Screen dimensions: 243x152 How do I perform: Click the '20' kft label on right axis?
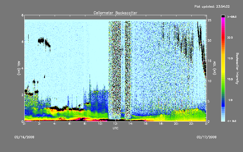[x=209, y=40]
